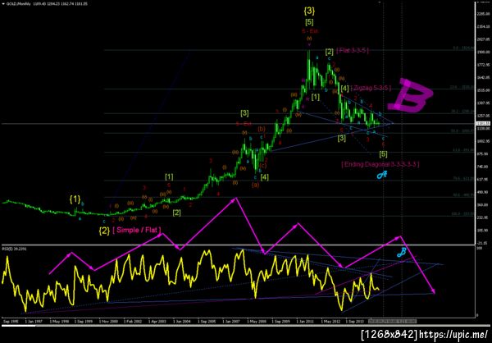Select the yellow {2} wave label
The height and width of the screenshot is (343, 492).
click(x=104, y=231)
